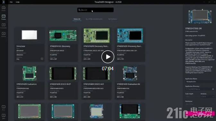
Task: Click the pink Create button
Action: click(200, 114)
